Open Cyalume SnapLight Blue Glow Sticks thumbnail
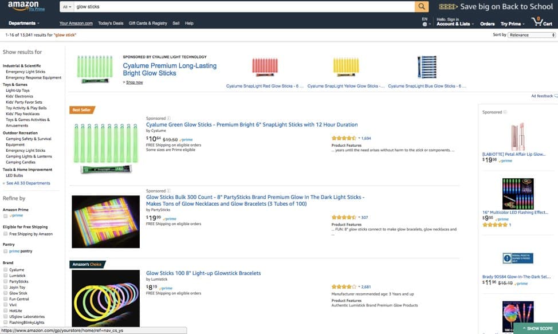558x334 pixels. coord(427,66)
